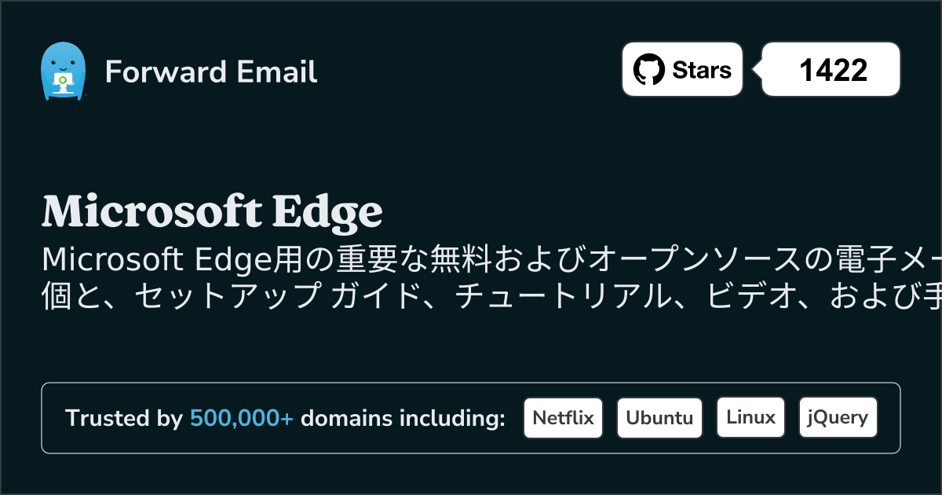Open the Forward Email brand name link
Screen dimensions: 942x495
(x=211, y=72)
